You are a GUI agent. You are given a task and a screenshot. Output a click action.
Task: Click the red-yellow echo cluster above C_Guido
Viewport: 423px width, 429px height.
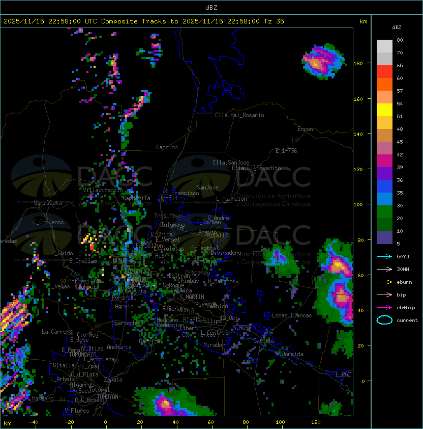tap(89, 242)
